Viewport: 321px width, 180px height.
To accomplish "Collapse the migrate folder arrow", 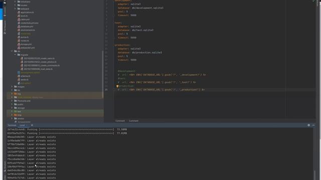I will (15, 54).
